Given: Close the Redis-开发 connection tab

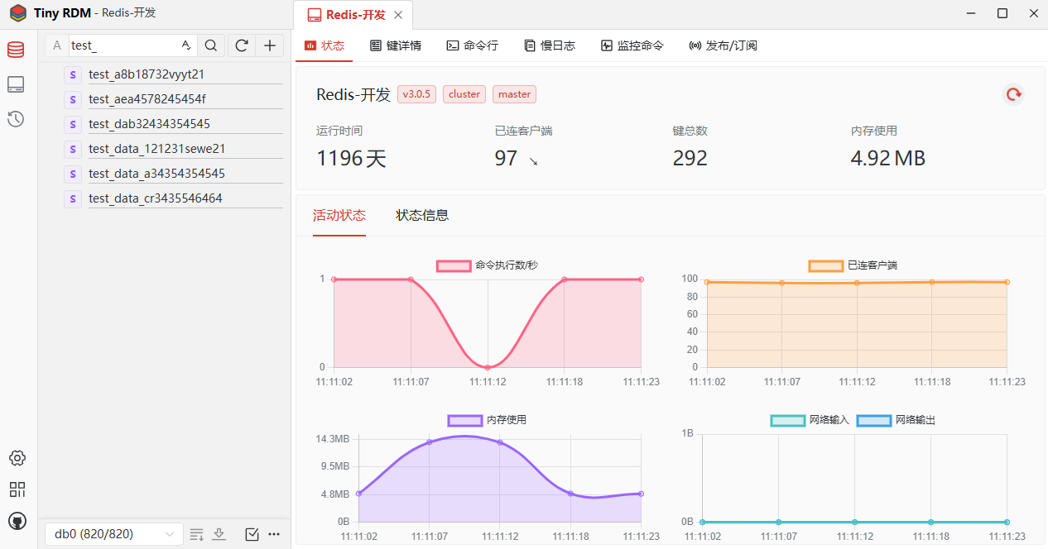Looking at the screenshot, I should tap(398, 15).
